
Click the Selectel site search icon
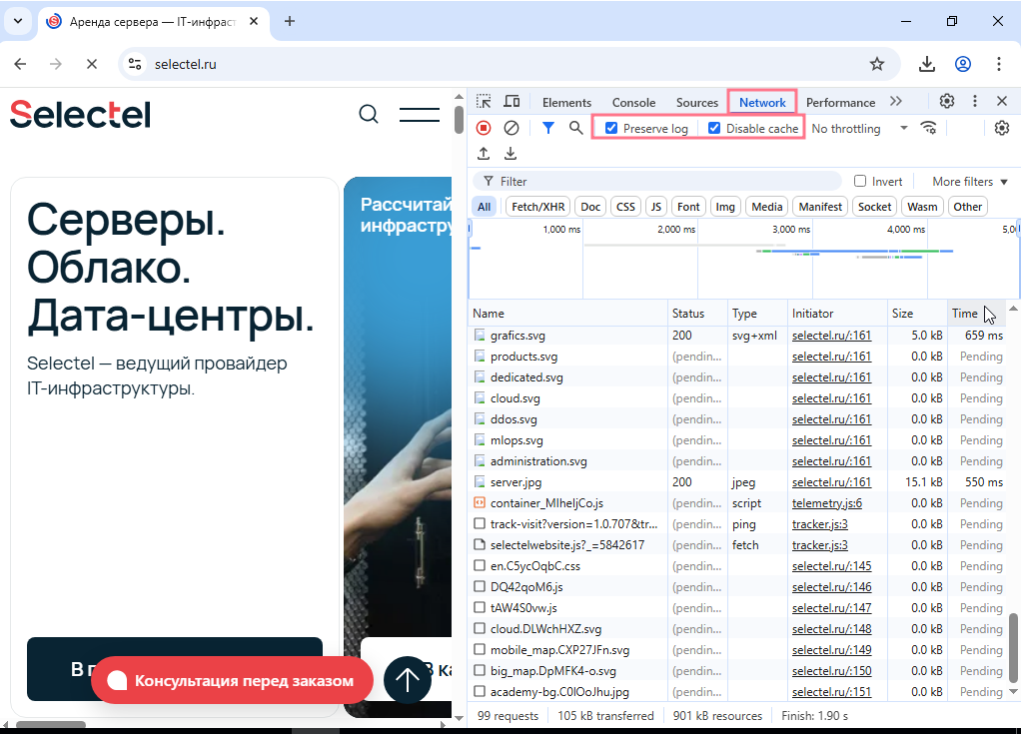369,115
